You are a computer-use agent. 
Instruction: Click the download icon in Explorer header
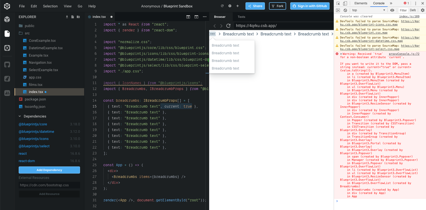67,17
